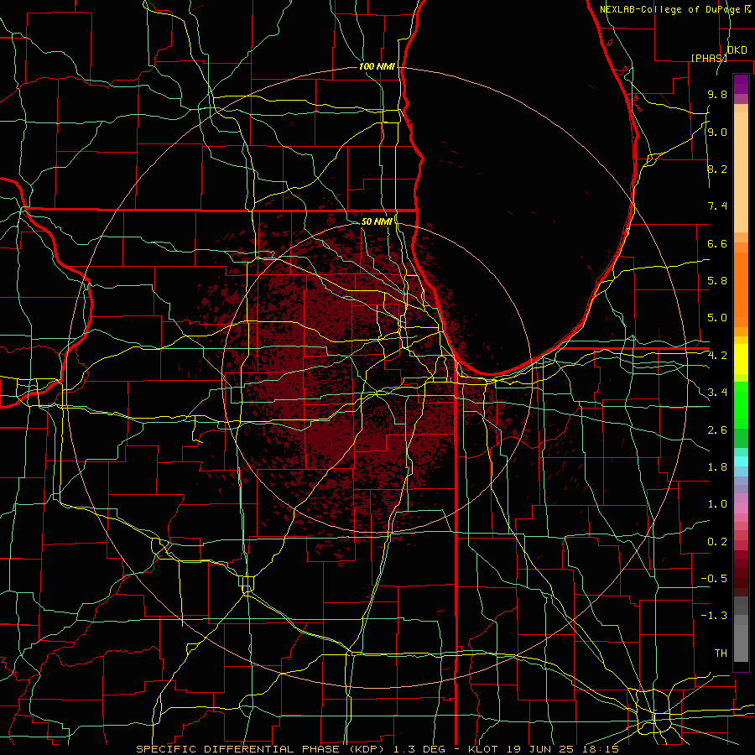Pick the pink color band on the legend
This screenshot has width=755, height=755.
coord(741,508)
